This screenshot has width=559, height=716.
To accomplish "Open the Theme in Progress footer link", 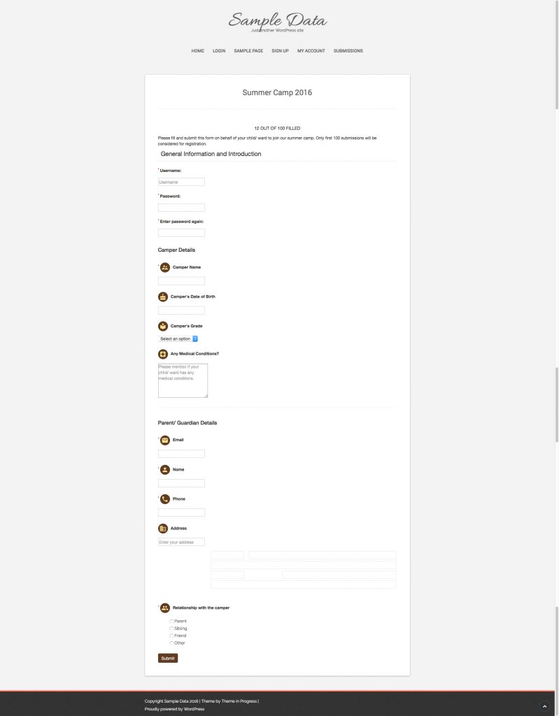I will coord(239,701).
